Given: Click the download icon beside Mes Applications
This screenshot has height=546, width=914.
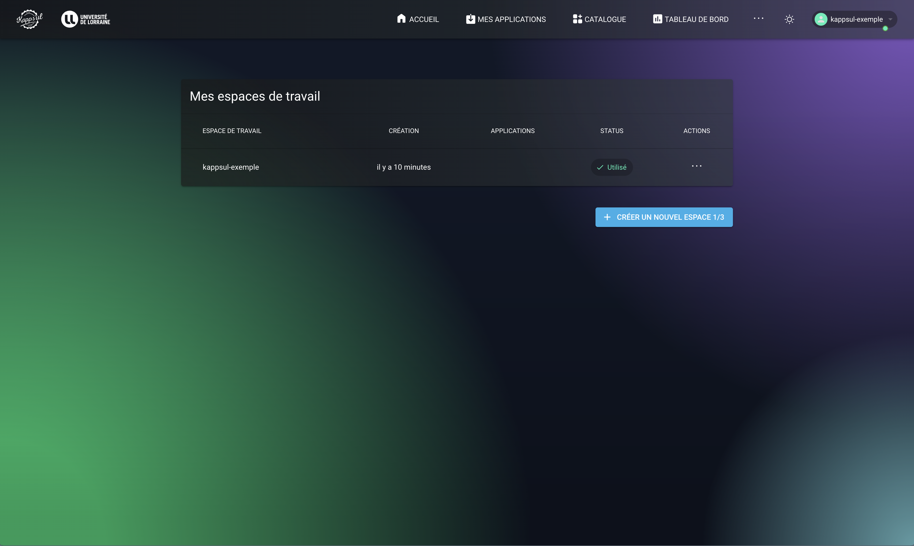Looking at the screenshot, I should [x=470, y=19].
